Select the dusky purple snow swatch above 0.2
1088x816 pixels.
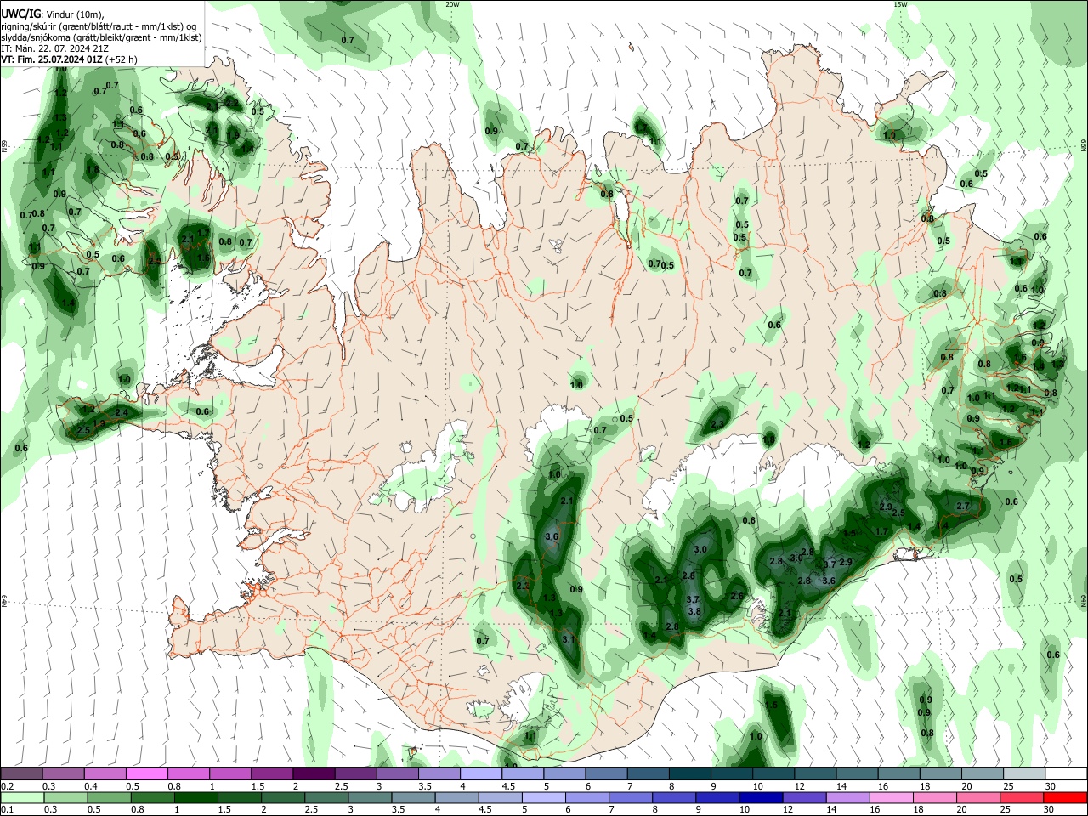[x=21, y=774]
